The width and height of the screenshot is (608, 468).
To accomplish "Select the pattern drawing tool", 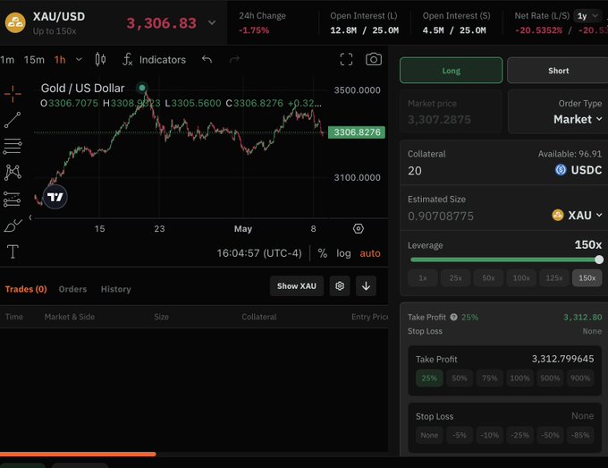I will [x=13, y=173].
